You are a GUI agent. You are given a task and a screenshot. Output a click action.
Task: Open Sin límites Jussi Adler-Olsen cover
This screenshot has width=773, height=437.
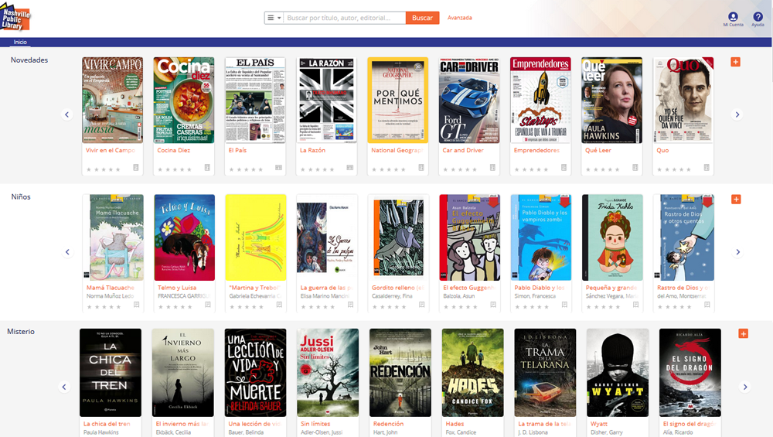[328, 373]
